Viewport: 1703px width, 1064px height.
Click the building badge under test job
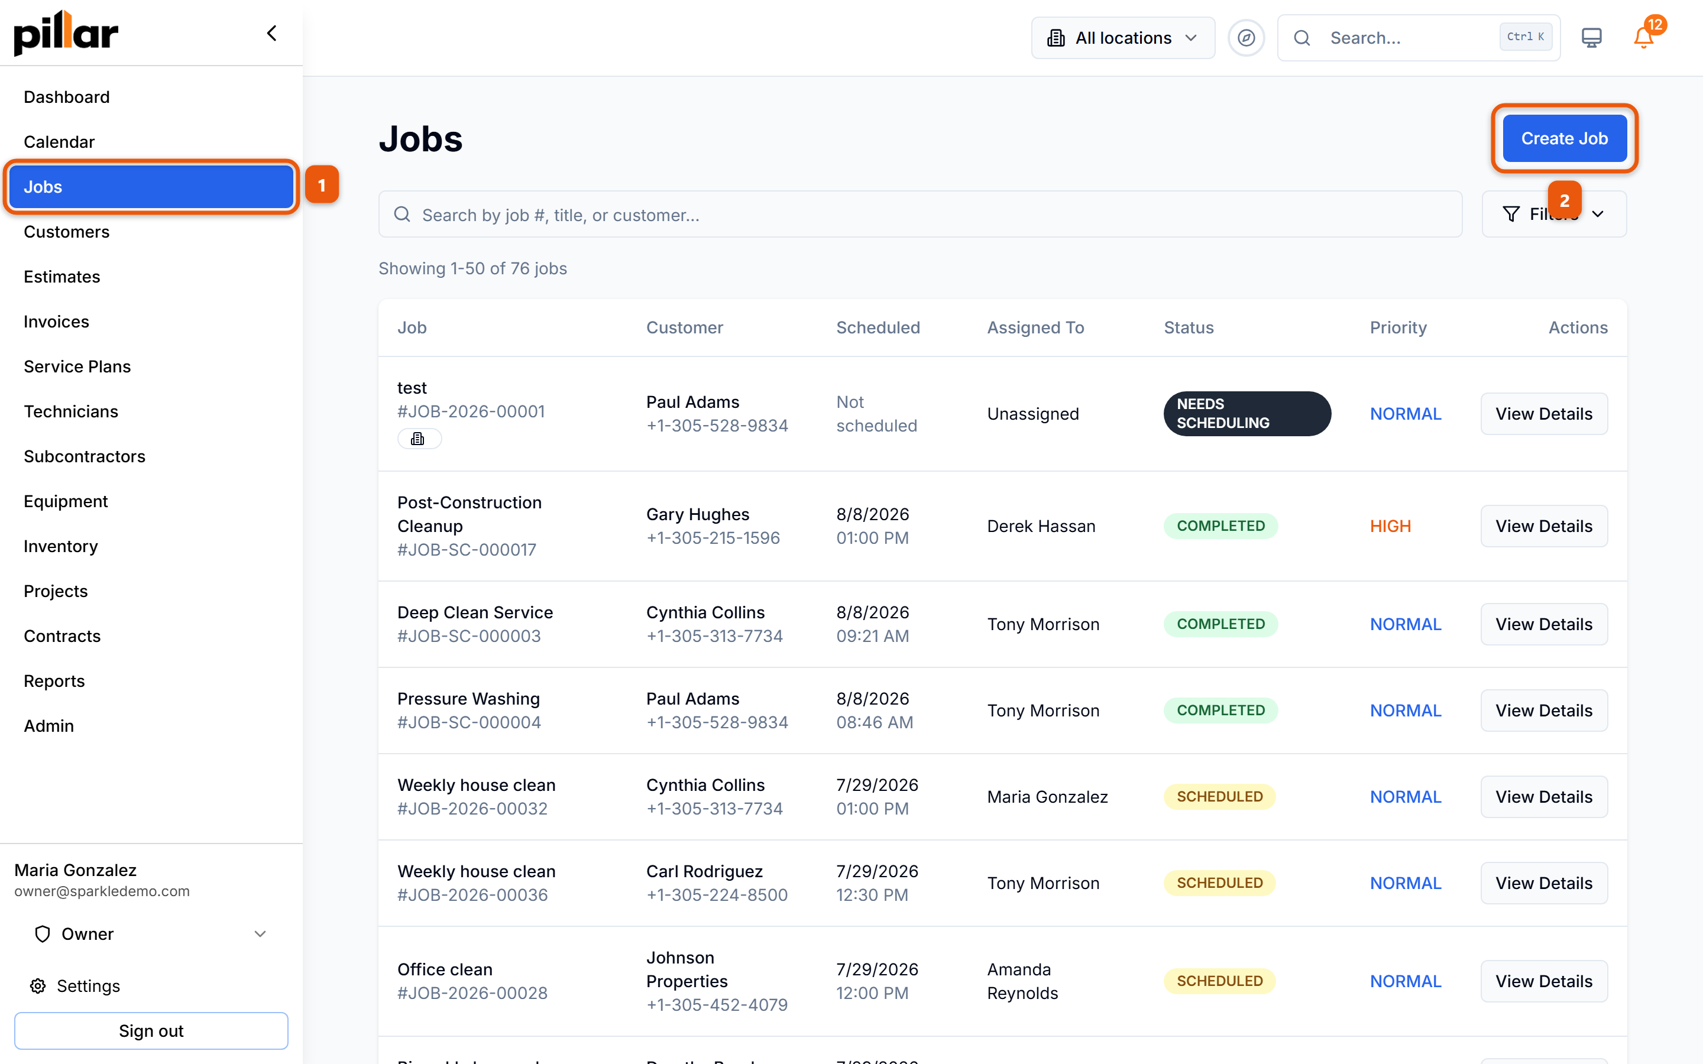pyautogui.click(x=419, y=439)
